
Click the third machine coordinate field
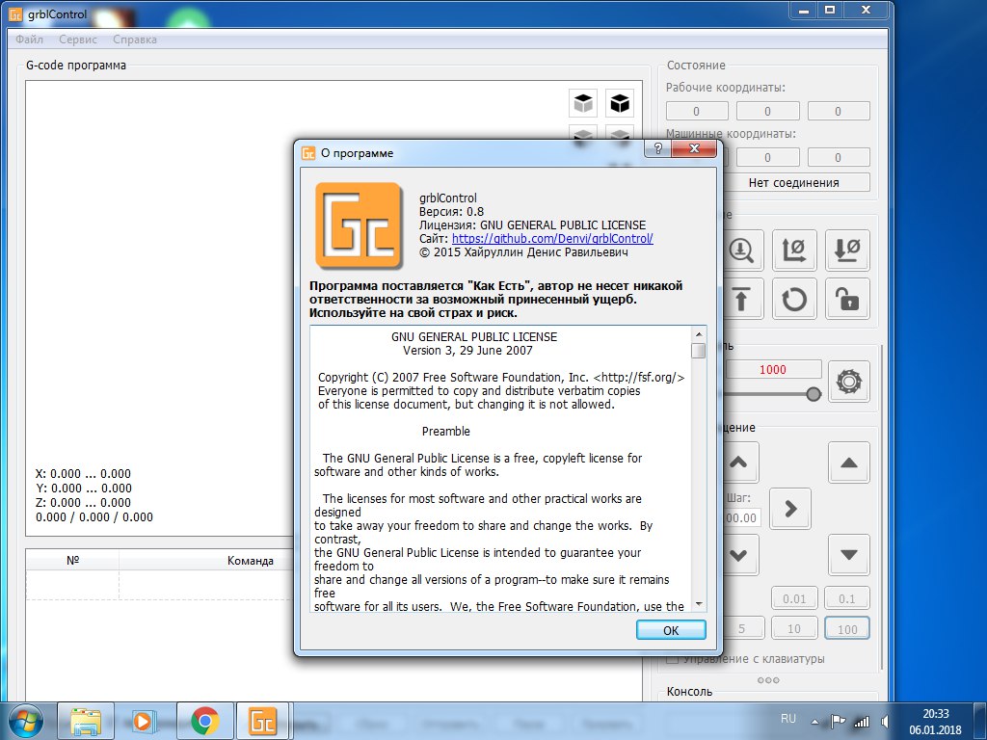point(839,157)
